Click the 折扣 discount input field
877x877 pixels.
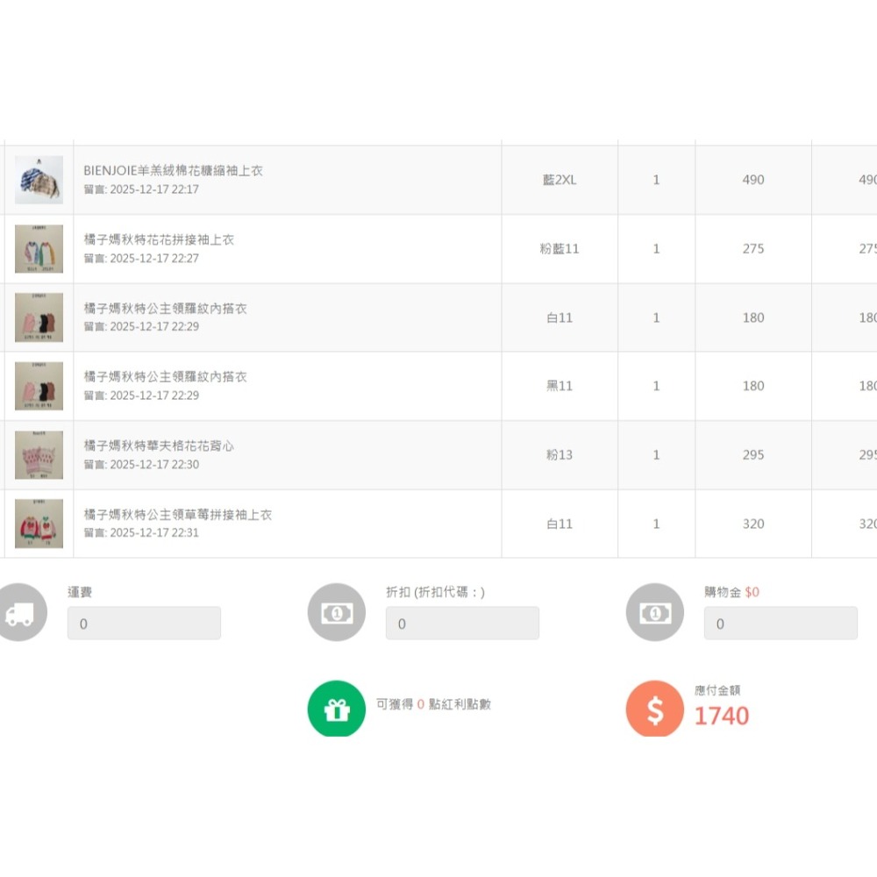click(462, 624)
